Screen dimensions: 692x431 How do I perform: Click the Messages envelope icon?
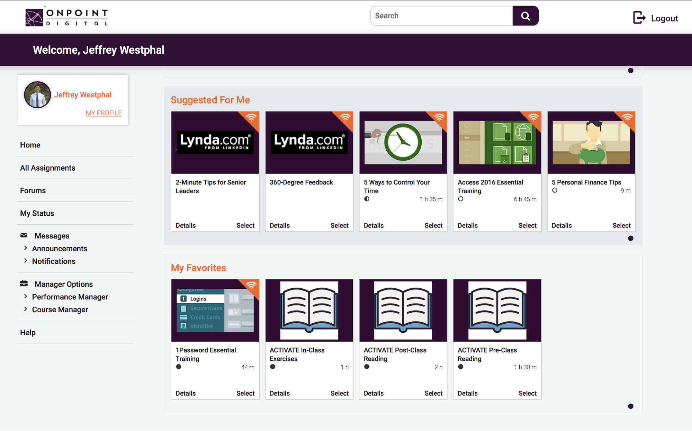[24, 235]
